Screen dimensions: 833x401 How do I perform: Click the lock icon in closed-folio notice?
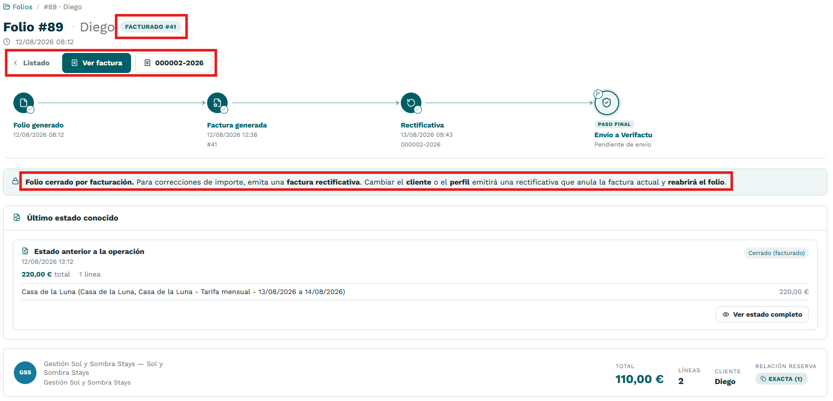tap(15, 181)
